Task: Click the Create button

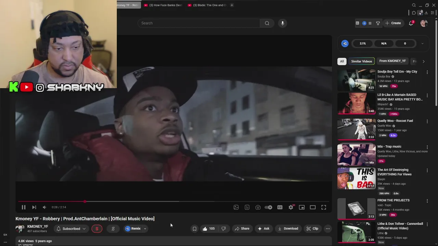Action: [x=393, y=23]
